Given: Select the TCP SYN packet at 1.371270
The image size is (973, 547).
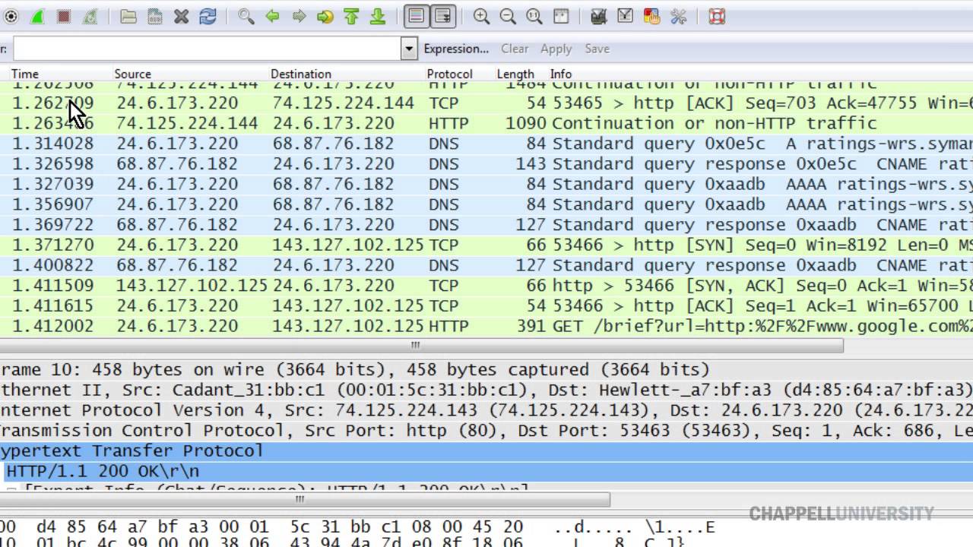Looking at the screenshot, I should 486,245.
